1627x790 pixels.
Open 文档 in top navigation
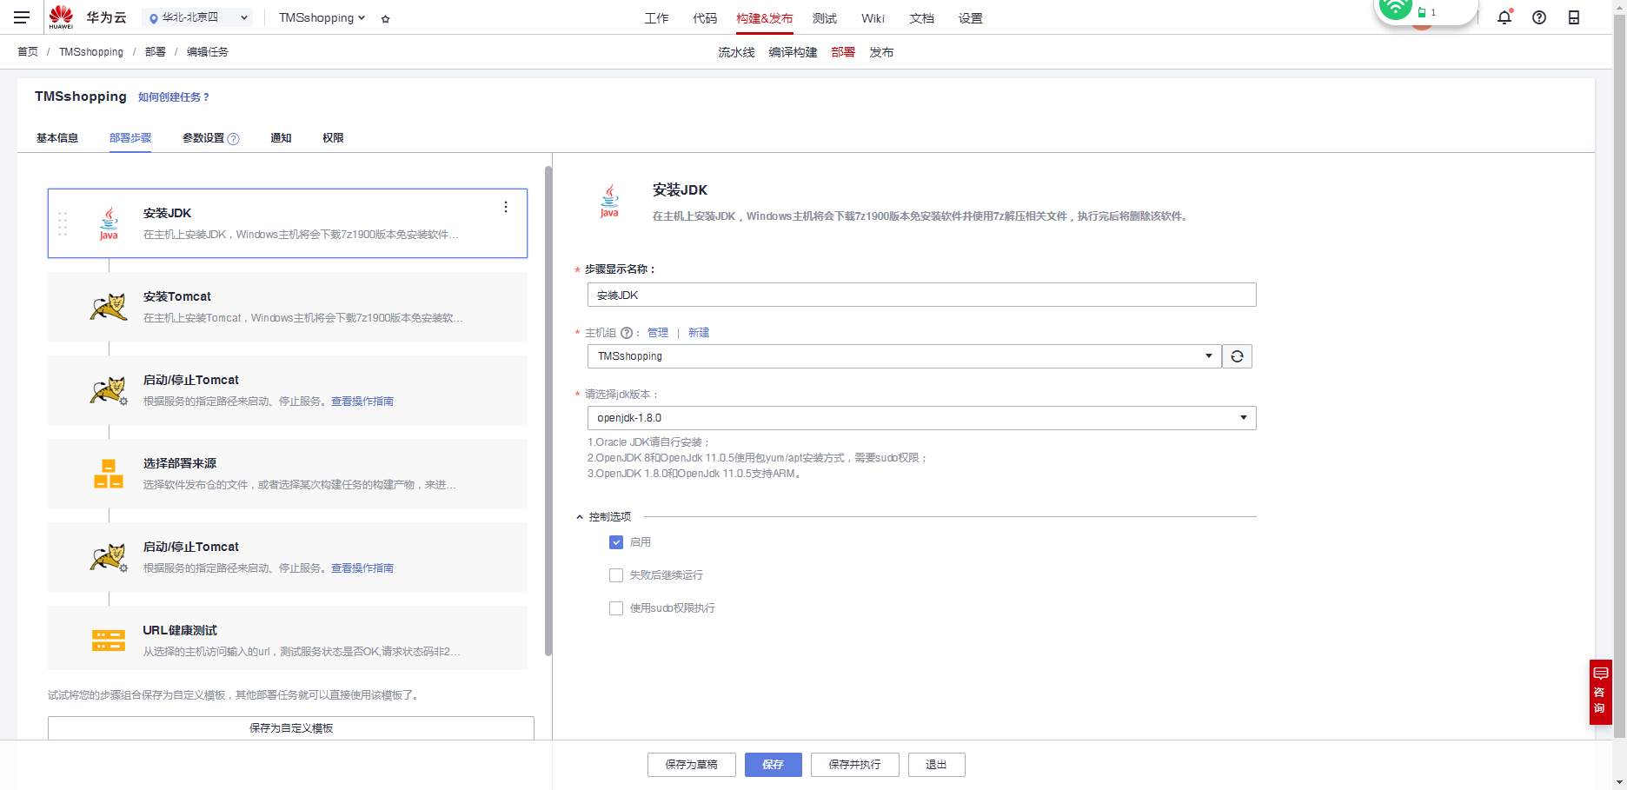tap(921, 18)
